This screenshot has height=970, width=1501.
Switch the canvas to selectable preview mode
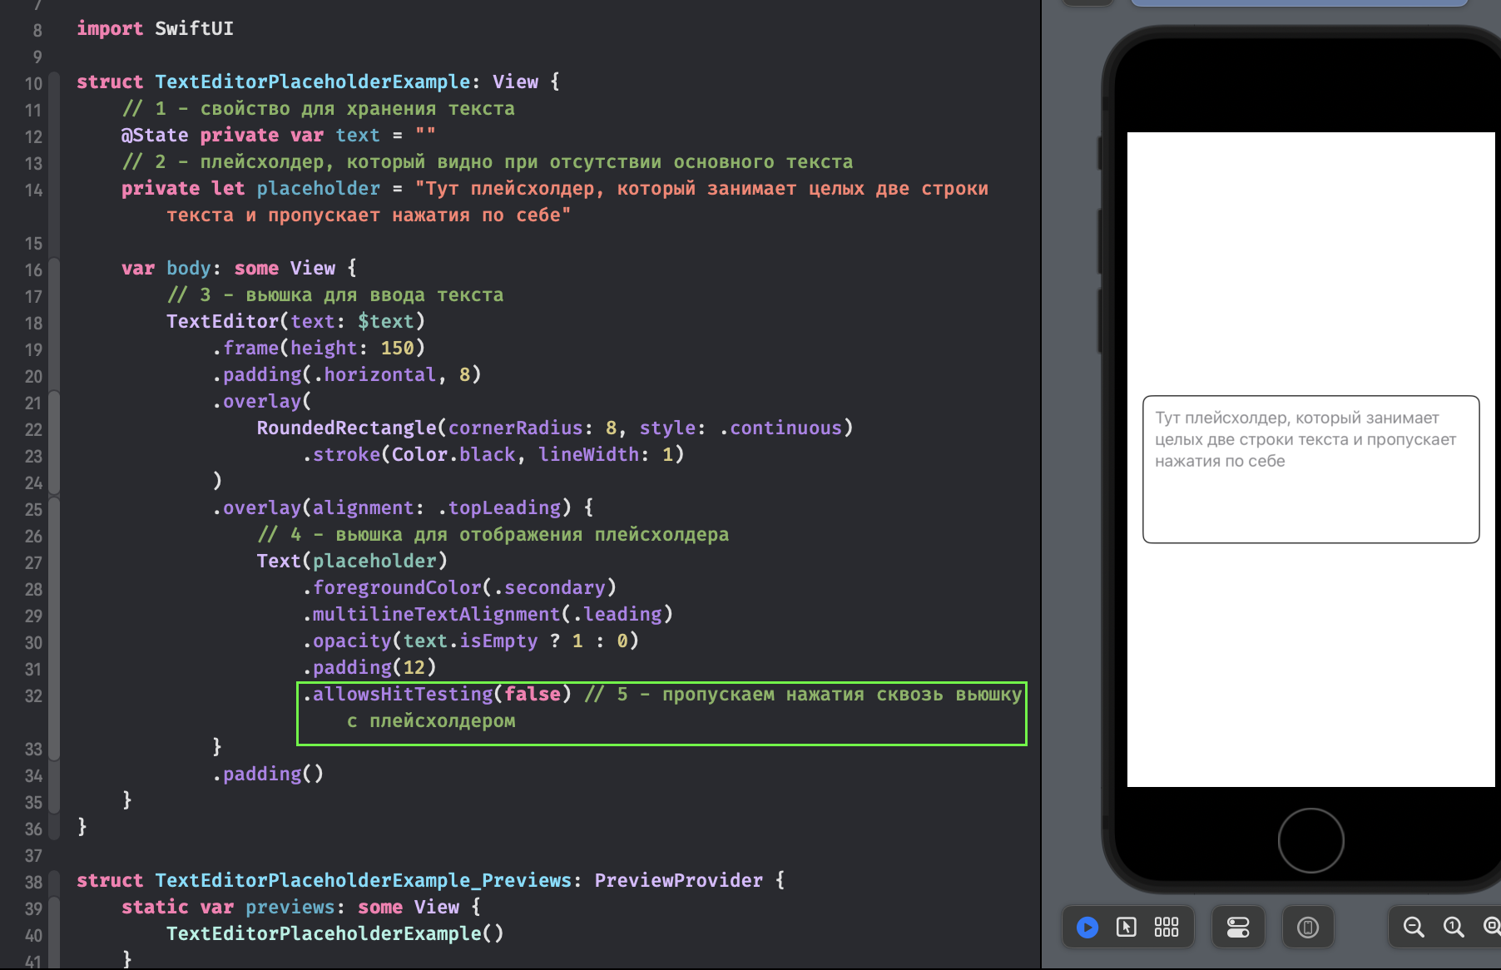[1127, 927]
